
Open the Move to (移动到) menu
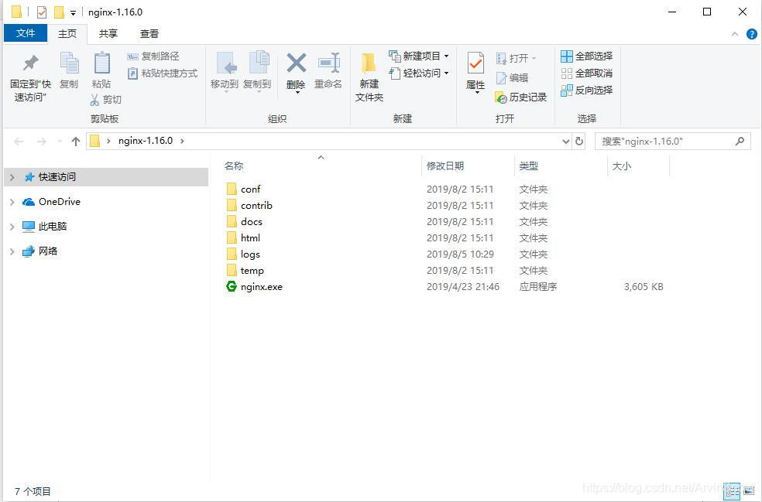point(225,72)
